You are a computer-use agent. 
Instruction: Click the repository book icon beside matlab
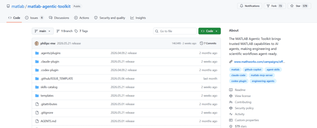pos(8,6)
